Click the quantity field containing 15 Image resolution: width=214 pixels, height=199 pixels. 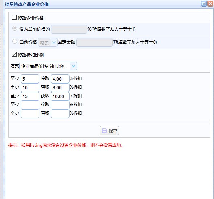coord(30,96)
